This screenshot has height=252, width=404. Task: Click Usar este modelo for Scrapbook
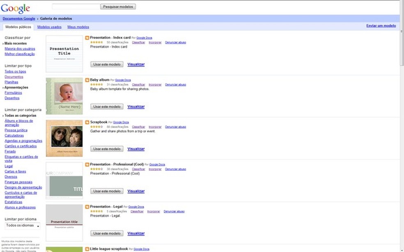tap(107, 149)
